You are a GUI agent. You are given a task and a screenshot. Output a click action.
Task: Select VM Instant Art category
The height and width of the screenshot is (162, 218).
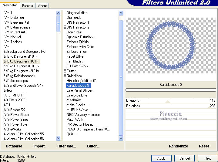[15, 32]
